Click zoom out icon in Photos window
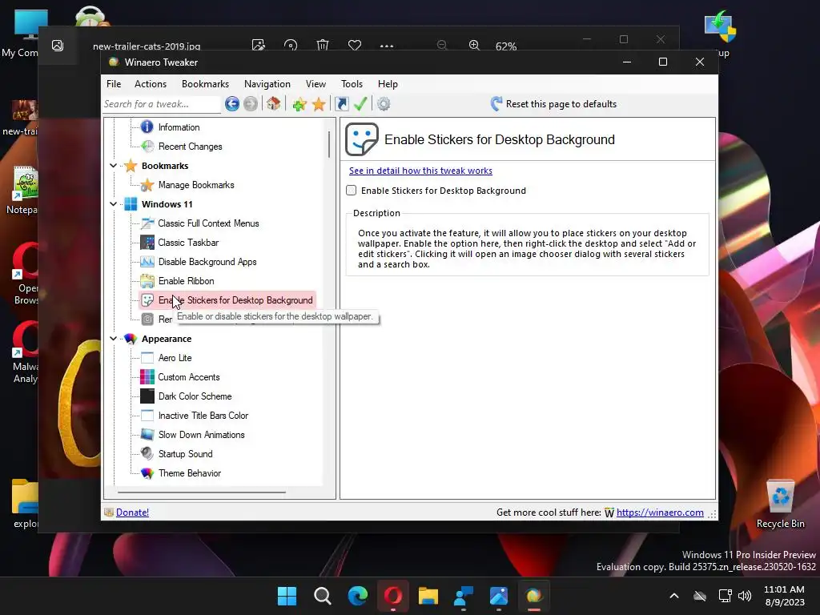The width and height of the screenshot is (820, 615). click(x=442, y=45)
